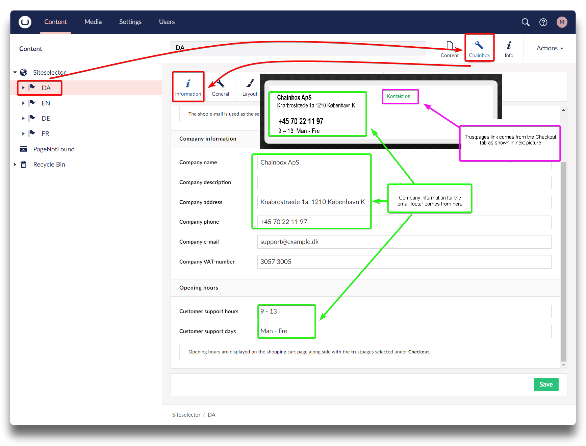Expand the DE tree node
586x446 pixels.
tap(23, 118)
